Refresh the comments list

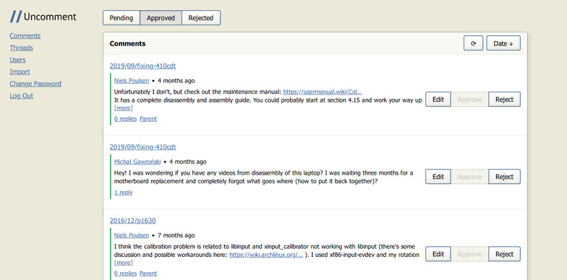click(473, 43)
